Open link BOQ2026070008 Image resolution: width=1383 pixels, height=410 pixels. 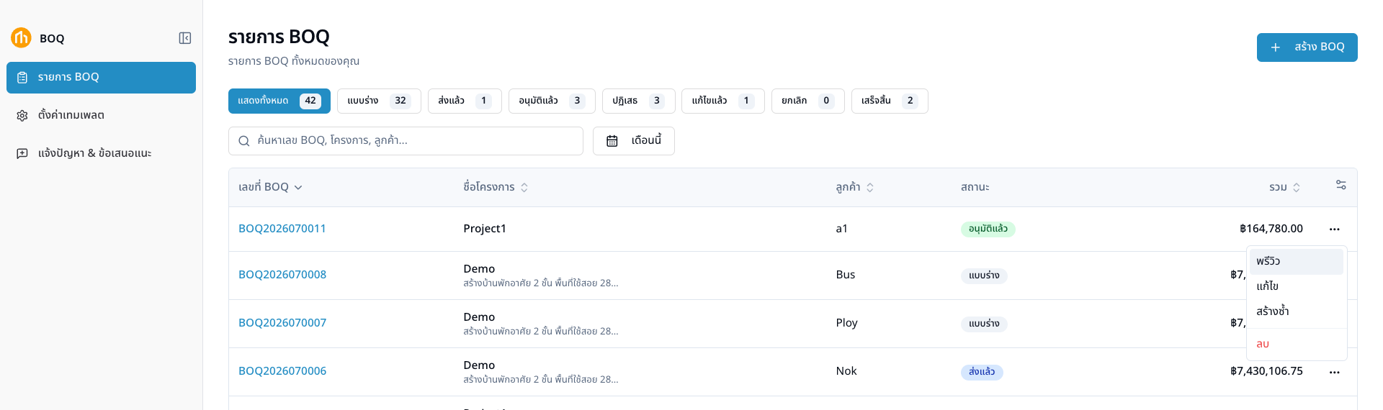282,275
